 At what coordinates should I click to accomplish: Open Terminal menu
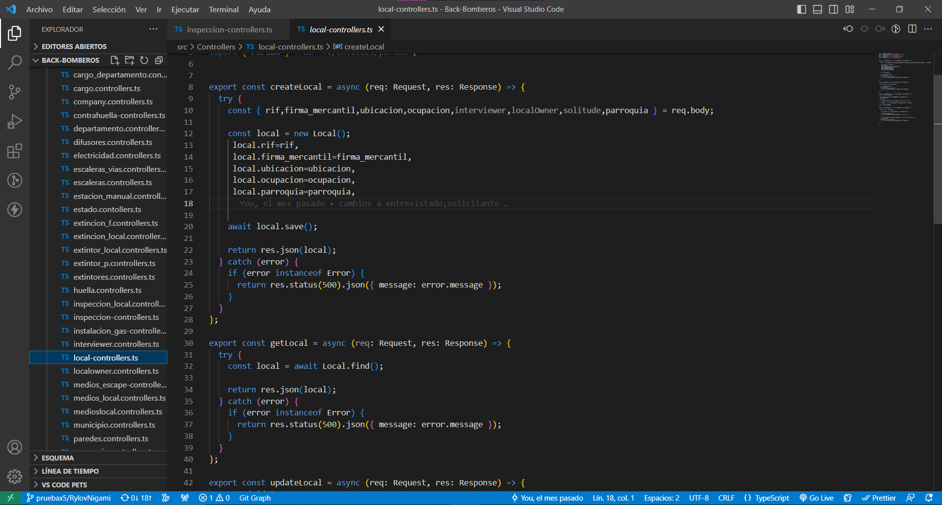(224, 9)
